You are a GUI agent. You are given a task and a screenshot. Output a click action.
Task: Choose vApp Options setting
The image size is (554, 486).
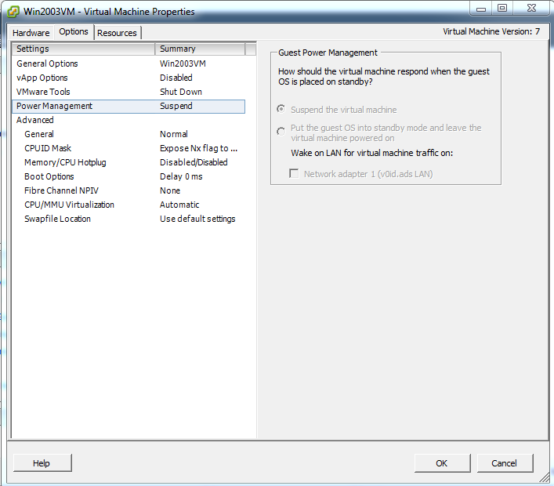[42, 78]
